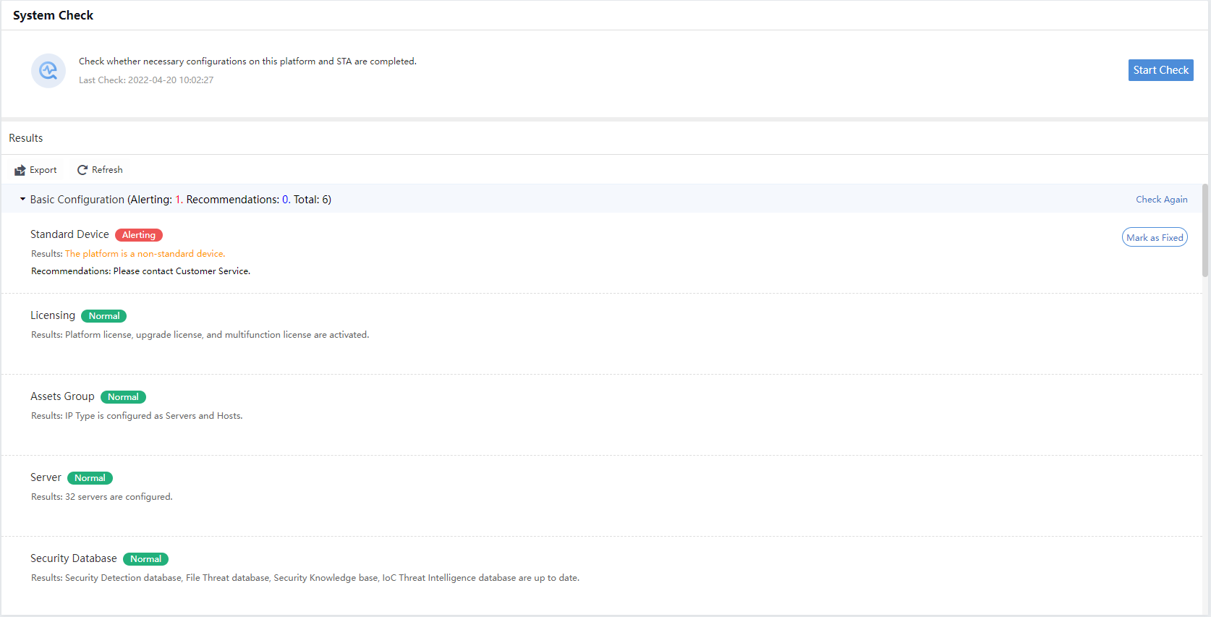This screenshot has width=1211, height=617.
Task: Click the Normal badge beside Licensing
Action: (x=104, y=316)
